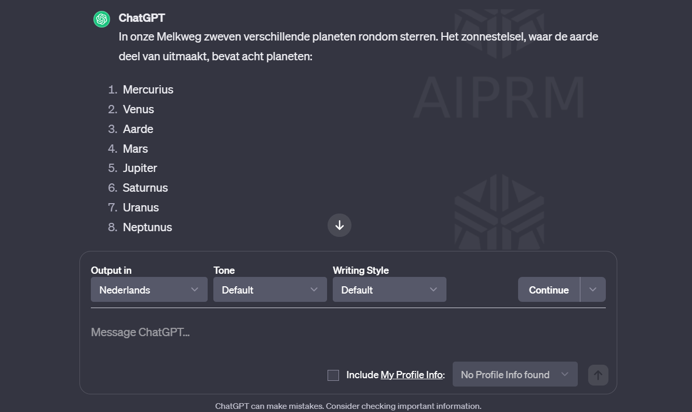The image size is (692, 412).
Task: Click the Venus list item
Action: coord(139,109)
